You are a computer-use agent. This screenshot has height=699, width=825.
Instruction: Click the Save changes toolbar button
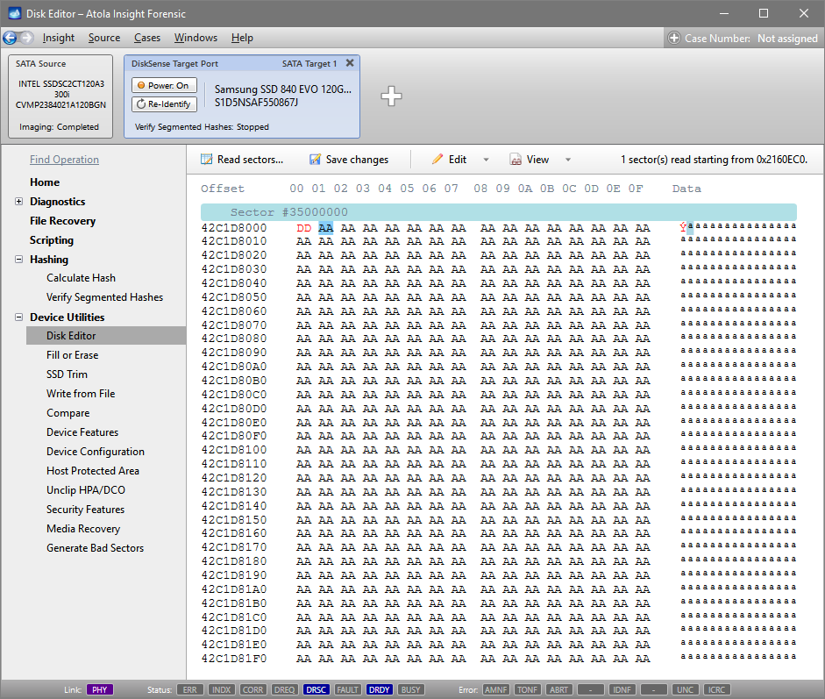click(x=349, y=160)
